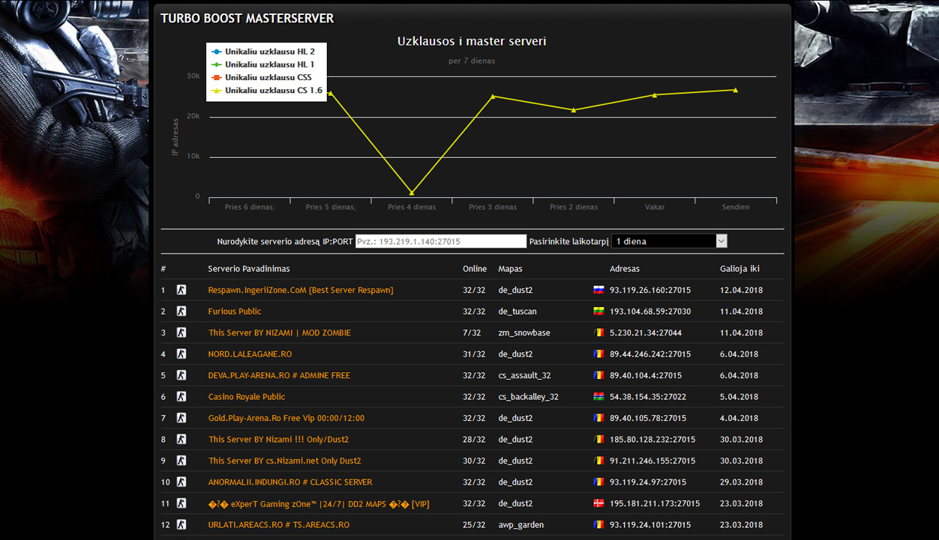This screenshot has height=540, width=939.
Task: Click the game icon in eXperT Gaming zOne row
Action: 181,503
